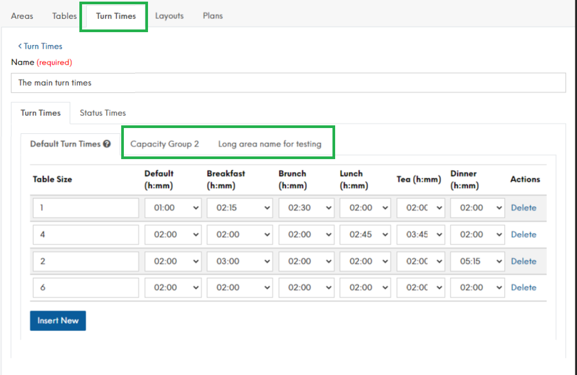
Task: Switch to the Tables tab
Action: click(x=64, y=16)
